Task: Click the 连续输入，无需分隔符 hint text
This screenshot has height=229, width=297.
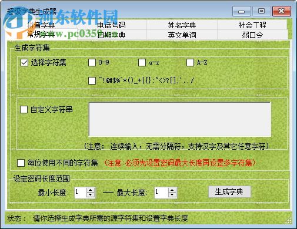Action: click(x=176, y=146)
